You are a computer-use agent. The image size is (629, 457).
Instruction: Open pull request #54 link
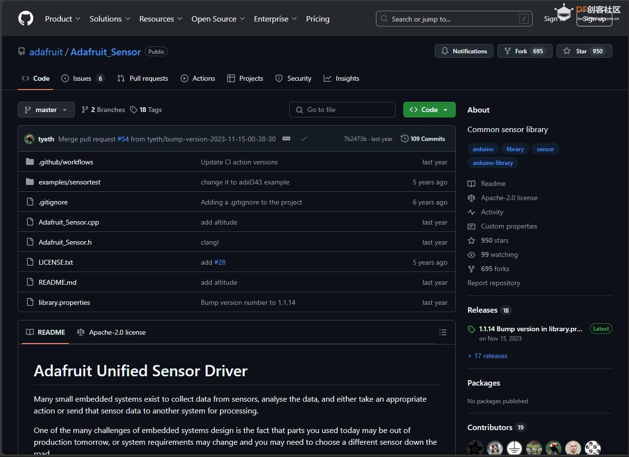[123, 139]
